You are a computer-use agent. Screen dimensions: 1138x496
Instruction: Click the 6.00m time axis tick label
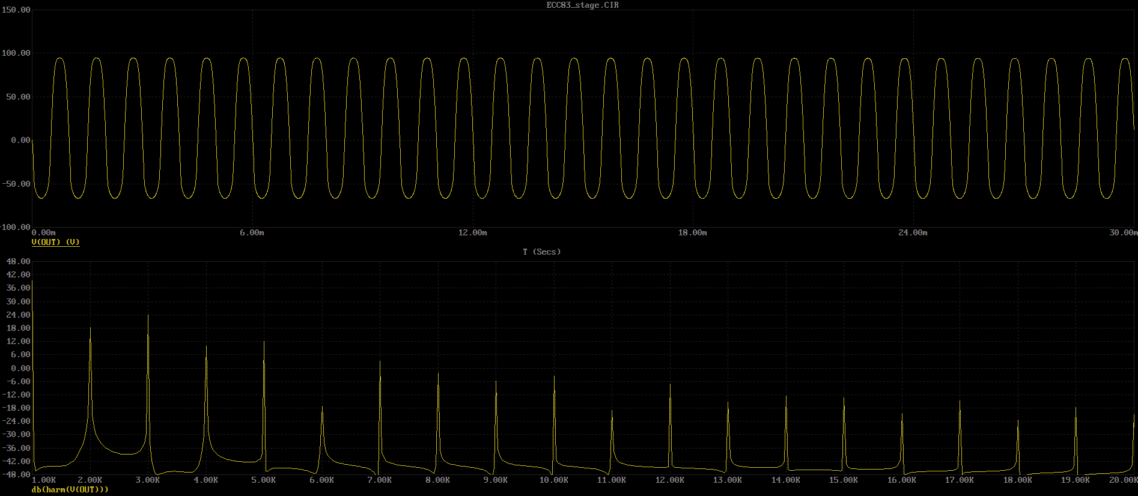pos(252,232)
